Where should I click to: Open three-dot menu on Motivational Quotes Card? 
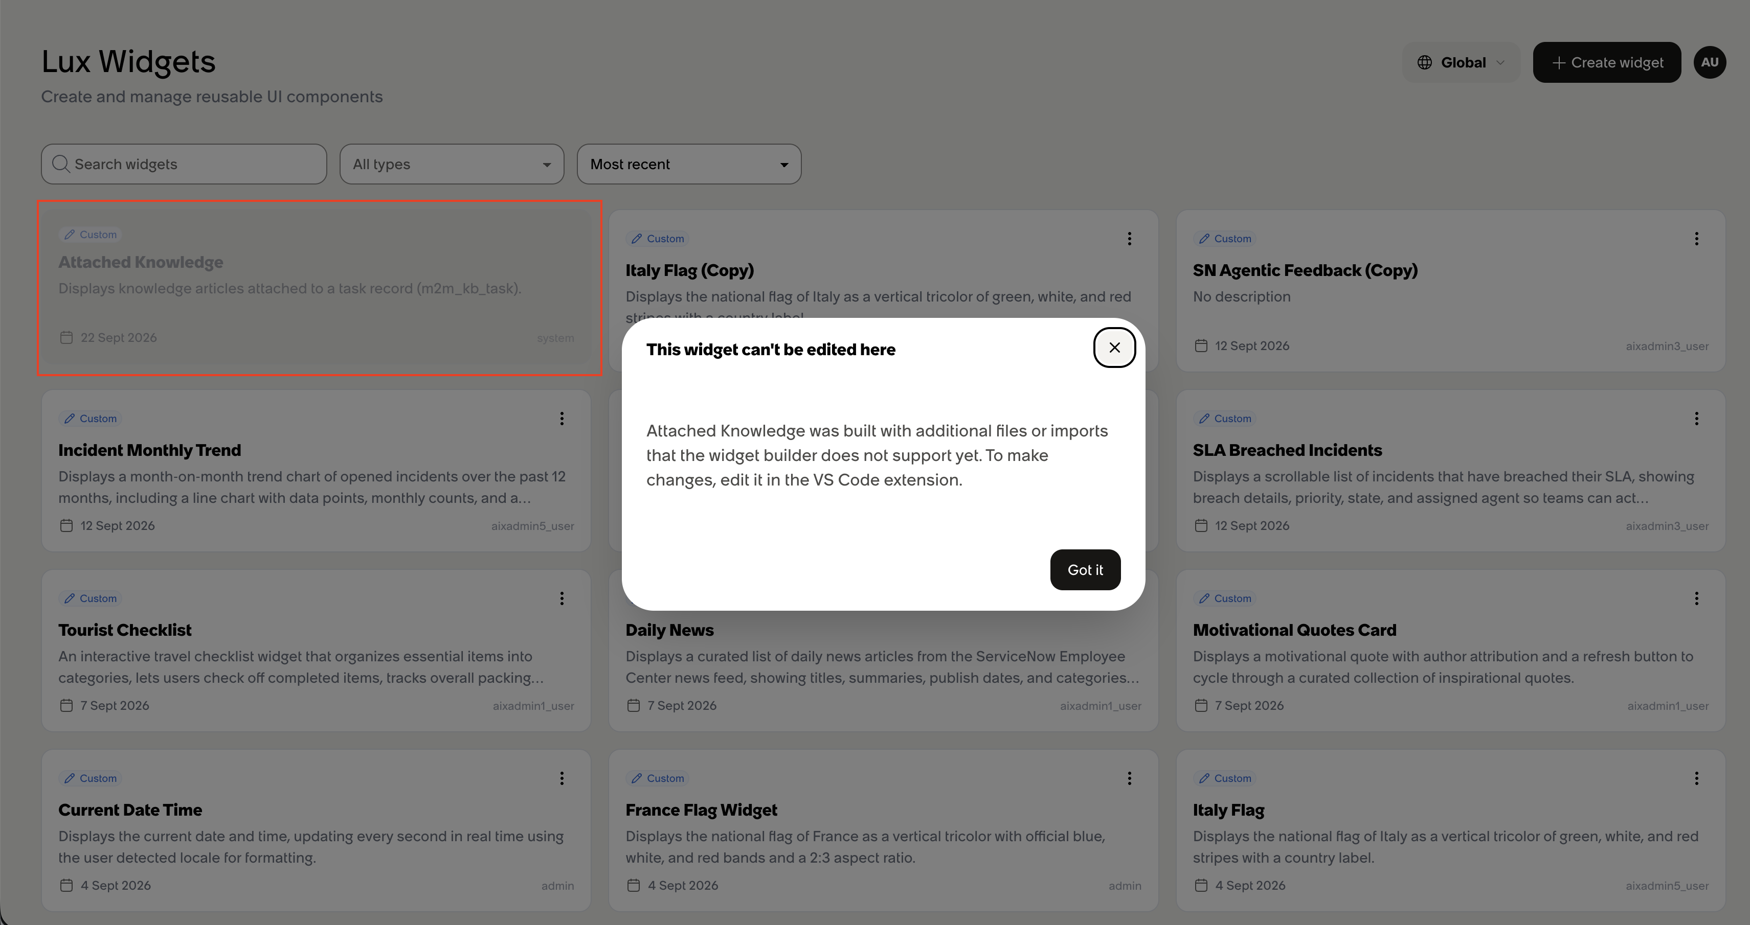tap(1696, 598)
